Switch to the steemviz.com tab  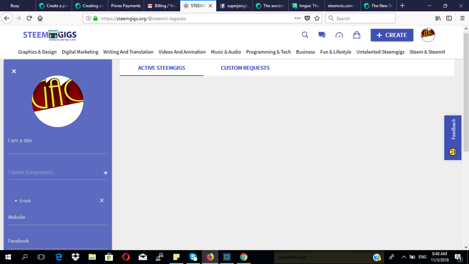click(x=342, y=5)
